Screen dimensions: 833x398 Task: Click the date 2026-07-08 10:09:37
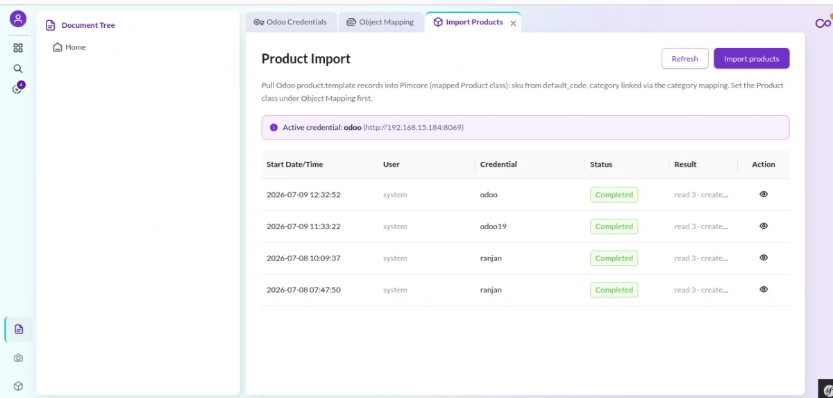pyautogui.click(x=303, y=258)
